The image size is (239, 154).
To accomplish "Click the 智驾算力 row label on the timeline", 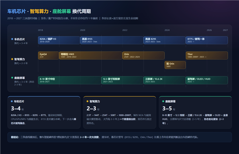I will pyautogui.click(x=20, y=59).
